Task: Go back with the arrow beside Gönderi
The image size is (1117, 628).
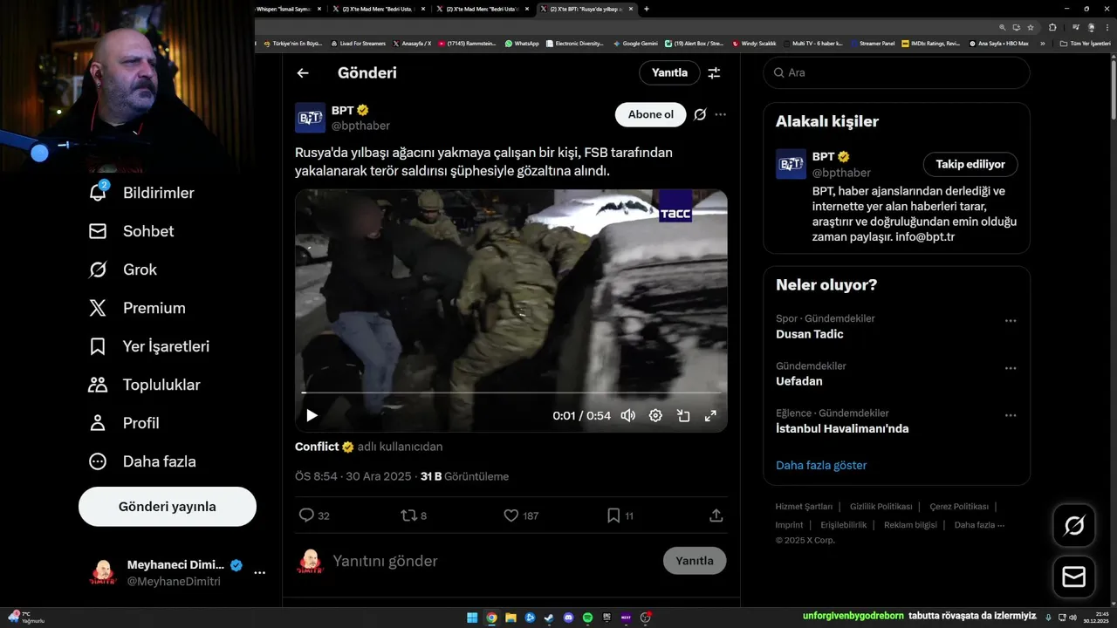Action: (303, 73)
